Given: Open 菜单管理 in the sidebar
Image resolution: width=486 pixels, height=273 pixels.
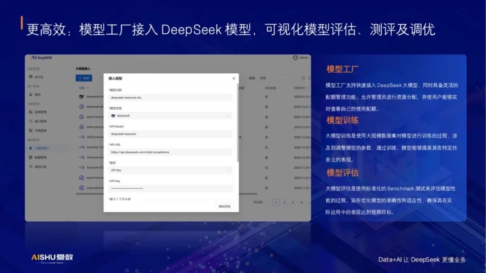Looking at the screenshot, I should tap(40, 112).
